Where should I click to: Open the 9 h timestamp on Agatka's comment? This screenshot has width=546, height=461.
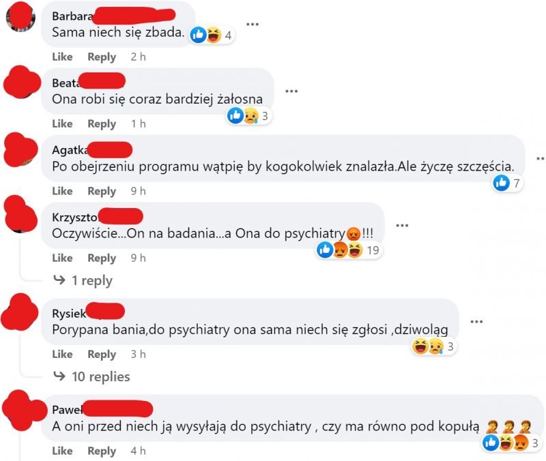click(139, 191)
